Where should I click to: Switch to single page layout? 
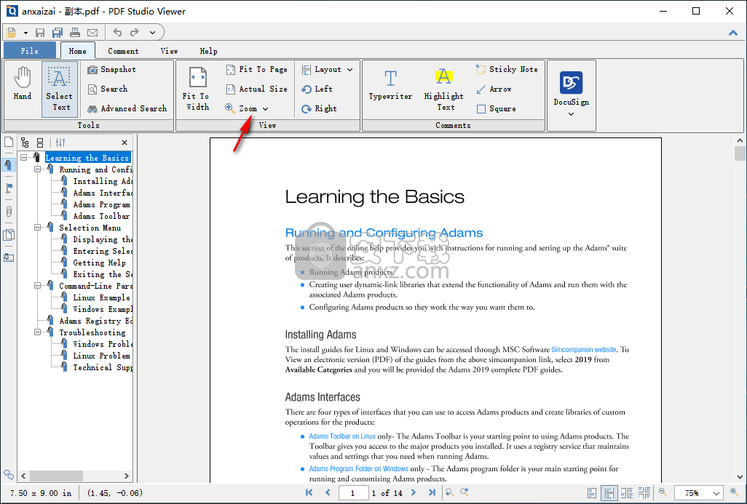pos(592,493)
